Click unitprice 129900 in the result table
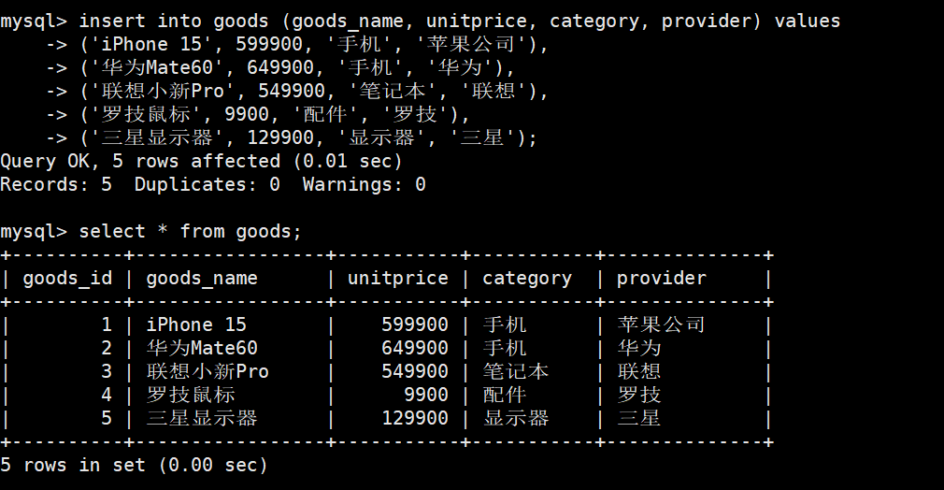This screenshot has width=944, height=490. (415, 418)
